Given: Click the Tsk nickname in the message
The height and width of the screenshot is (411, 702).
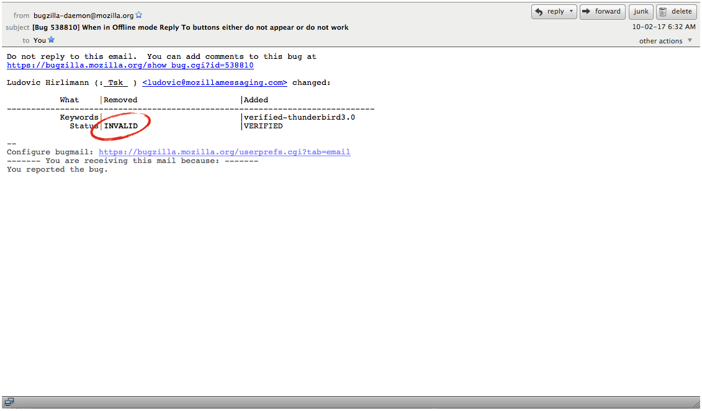Looking at the screenshot, I should coord(117,82).
